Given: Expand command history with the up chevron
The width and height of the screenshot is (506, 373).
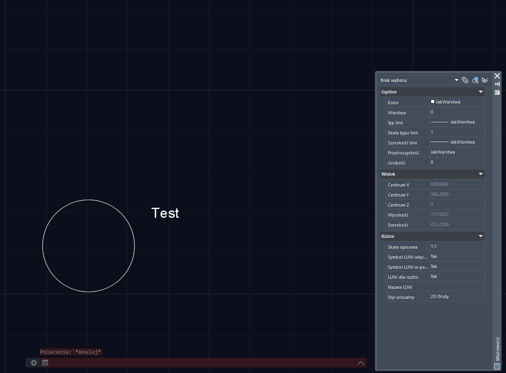Looking at the screenshot, I should [x=361, y=363].
